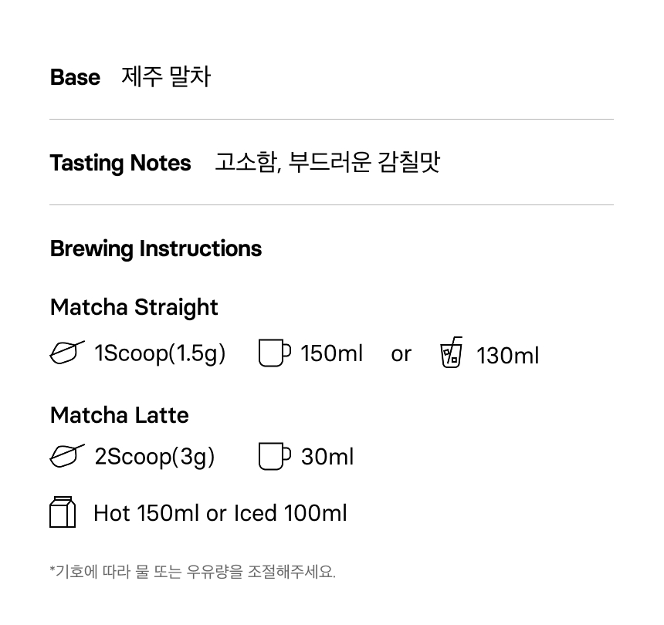This screenshot has height=625, width=664.
Task: Click the 1Scoop(1.5g) text
Action: pos(160,353)
